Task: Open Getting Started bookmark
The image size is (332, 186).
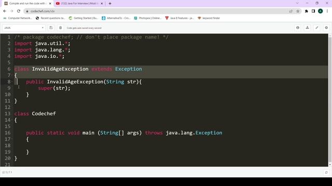Action: (84, 18)
